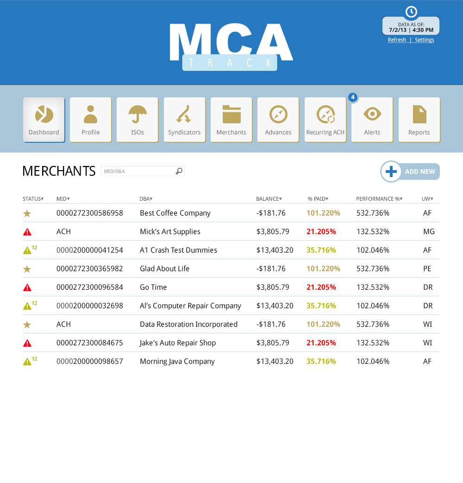The width and height of the screenshot is (463, 483).
Task: Open the PERFORMANCE % sort arrow
Action: tap(401, 198)
